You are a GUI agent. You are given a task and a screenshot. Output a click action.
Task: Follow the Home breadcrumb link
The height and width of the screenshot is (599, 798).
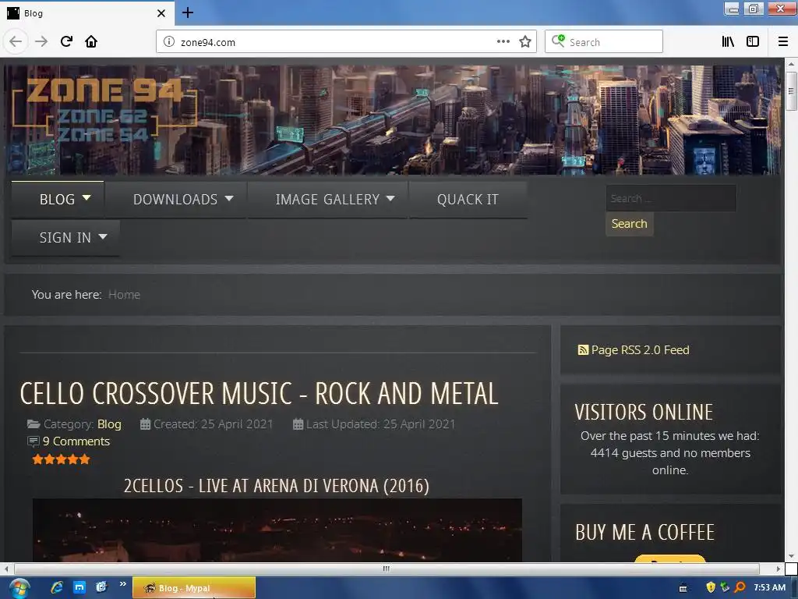pyautogui.click(x=124, y=294)
